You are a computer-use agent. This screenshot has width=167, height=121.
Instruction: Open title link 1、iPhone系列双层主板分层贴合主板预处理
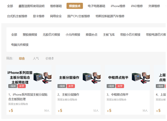pos(28,97)
